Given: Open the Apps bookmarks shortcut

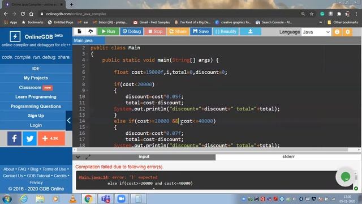Looking at the screenshot, I should pyautogui.click(x=11, y=22).
